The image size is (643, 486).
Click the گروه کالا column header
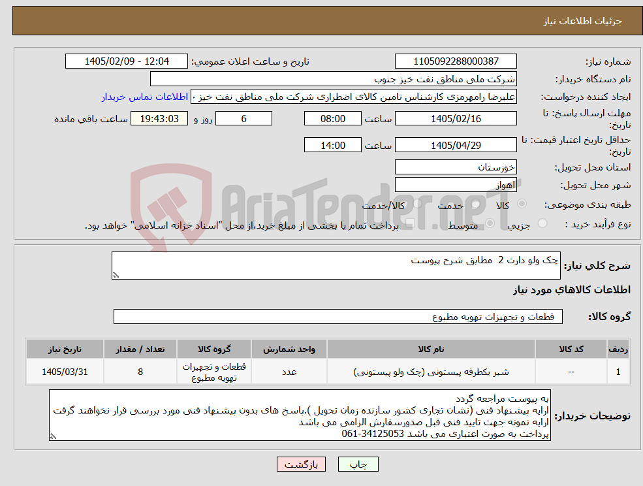[x=214, y=349]
